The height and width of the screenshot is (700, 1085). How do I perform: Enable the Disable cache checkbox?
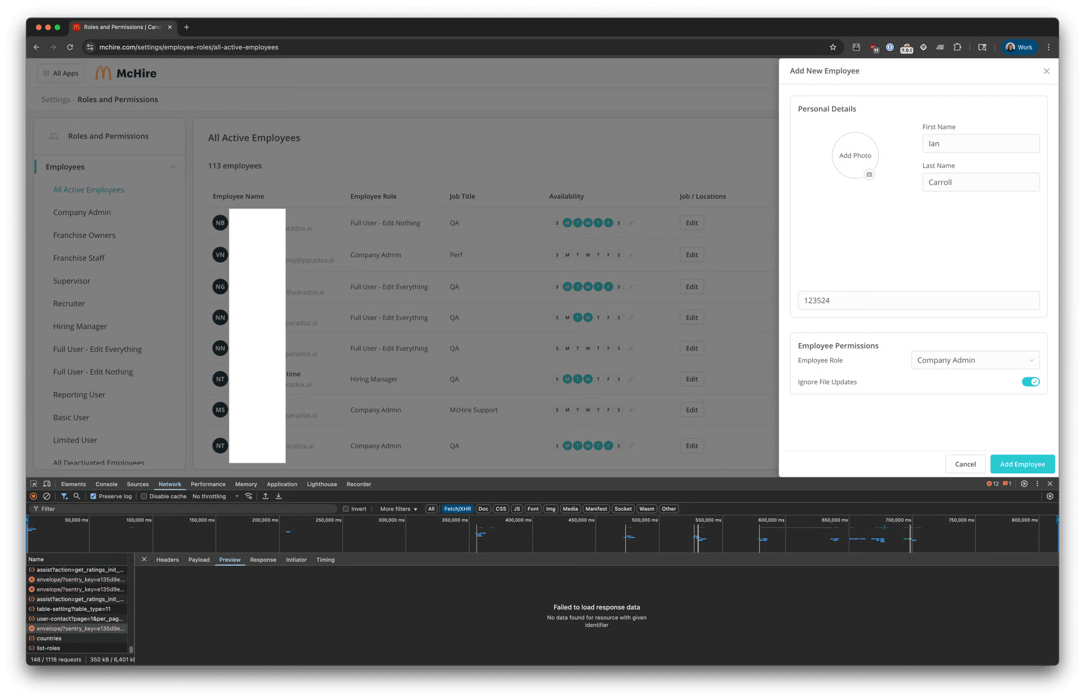pyautogui.click(x=144, y=496)
